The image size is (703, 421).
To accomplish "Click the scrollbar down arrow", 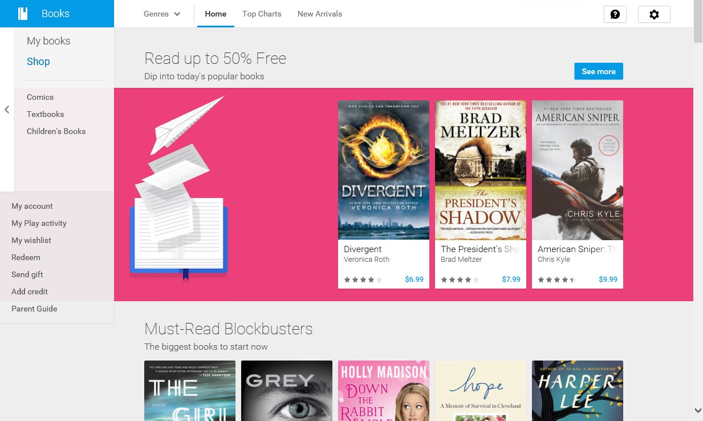I will pyautogui.click(x=698, y=410).
